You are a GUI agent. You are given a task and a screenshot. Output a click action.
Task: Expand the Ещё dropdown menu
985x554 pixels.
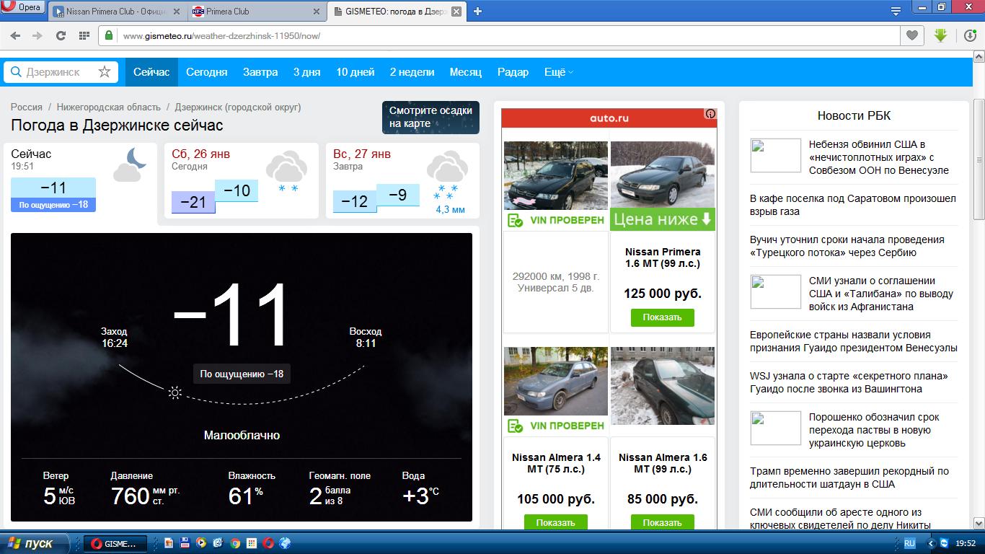pyautogui.click(x=559, y=72)
